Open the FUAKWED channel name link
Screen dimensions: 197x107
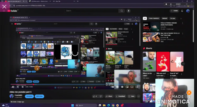pos(18,95)
